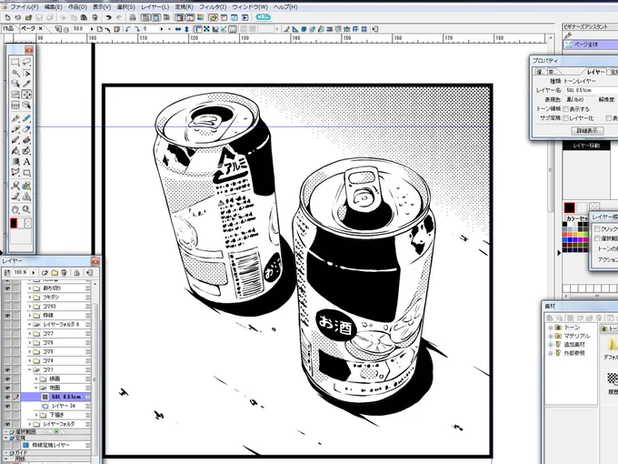618x464 pixels.
Task: Select the magic wand tool
Action: (x=15, y=73)
